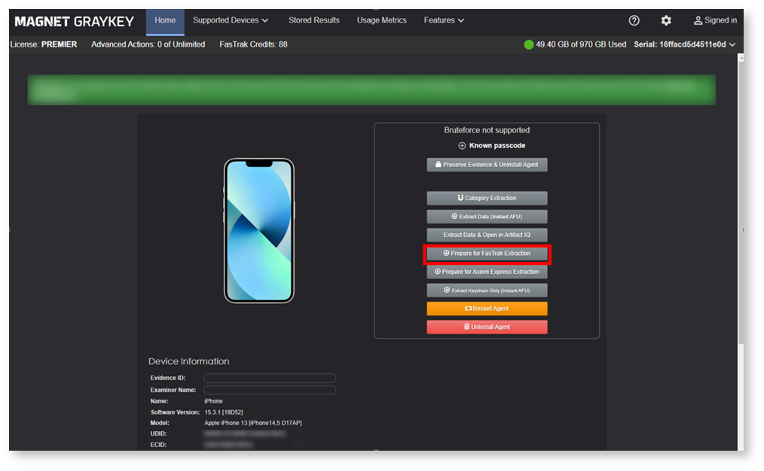Open the Features dropdown menu
The height and width of the screenshot is (471, 764).
(x=444, y=20)
